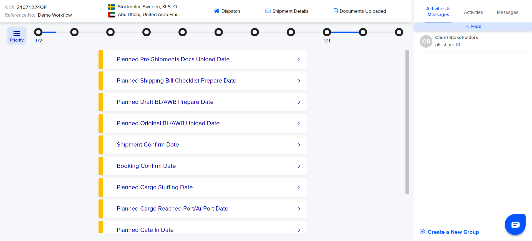Click the Dispatch home icon
532x241 pixels.
[x=216, y=11]
